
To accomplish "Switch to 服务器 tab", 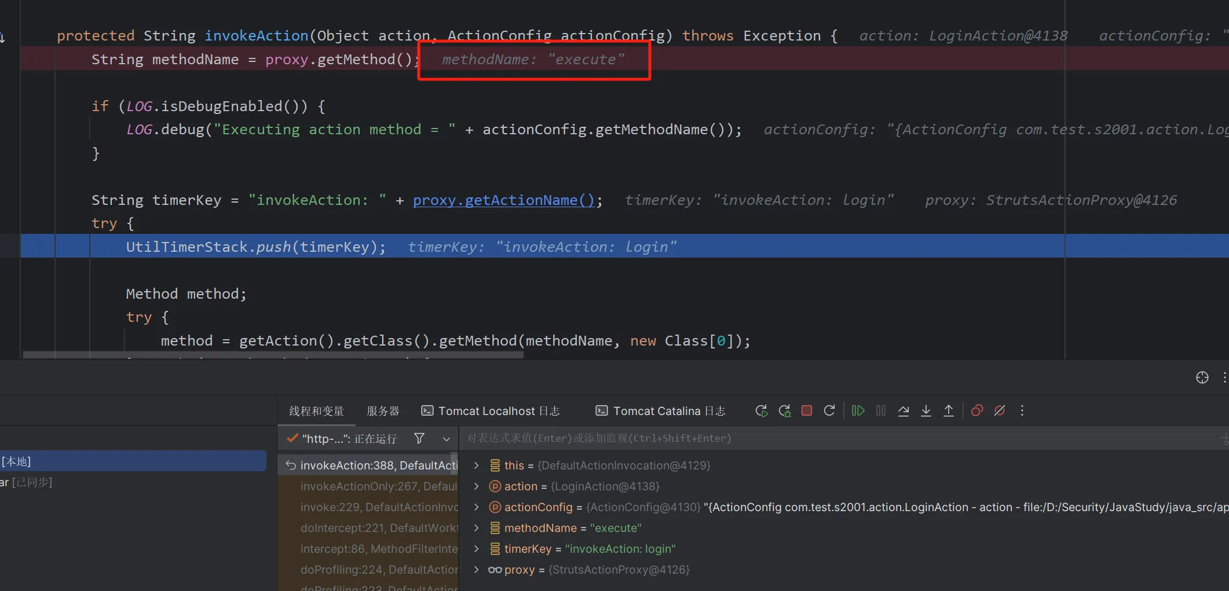I will point(383,411).
